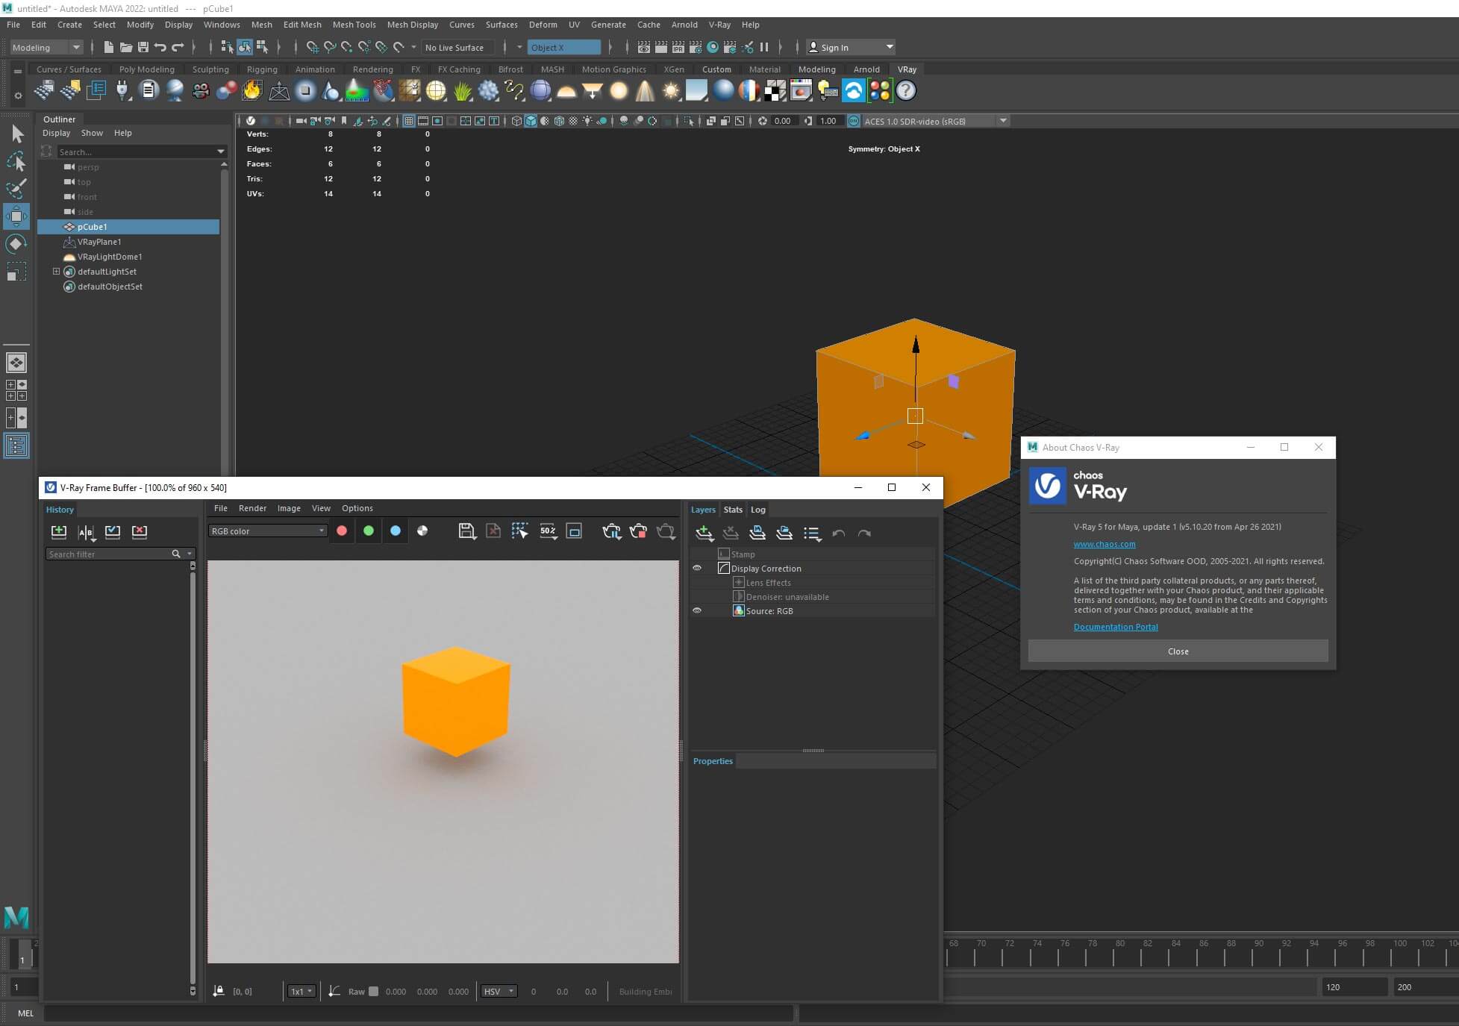Open the V-Ray menu in Maya menu bar
1459x1026 pixels.
[x=719, y=25]
